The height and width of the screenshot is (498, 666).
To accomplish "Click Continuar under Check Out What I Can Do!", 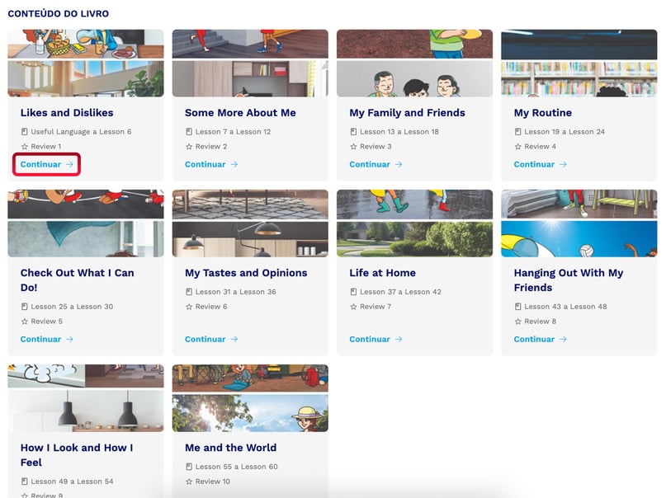I will point(47,339).
